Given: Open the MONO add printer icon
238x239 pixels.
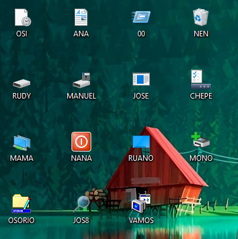Looking at the screenshot, I should point(200,140).
